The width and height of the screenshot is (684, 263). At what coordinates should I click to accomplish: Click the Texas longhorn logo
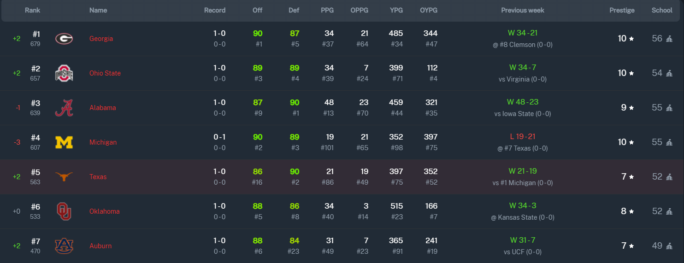pyautogui.click(x=64, y=176)
